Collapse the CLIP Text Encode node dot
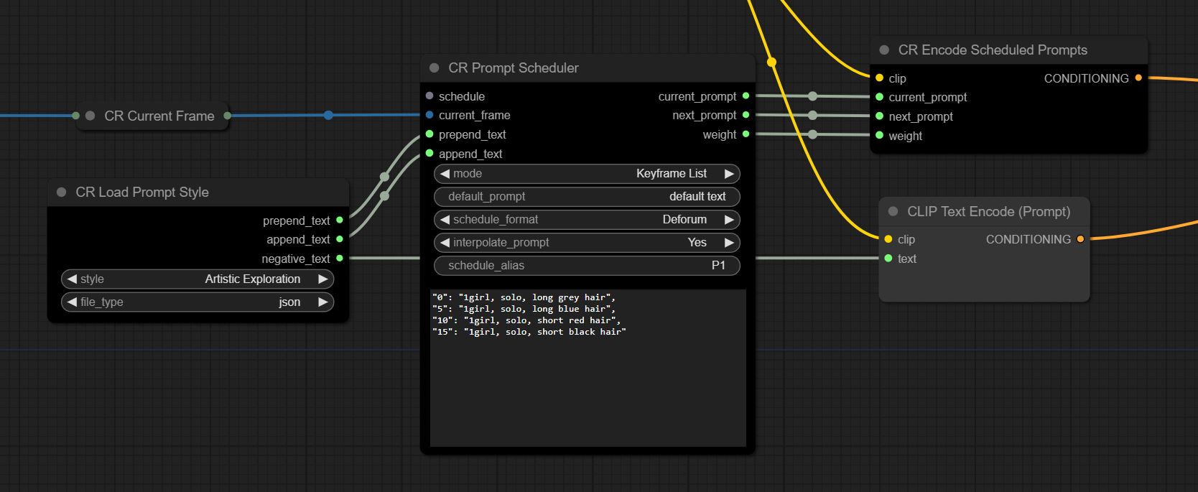Screen dimensions: 1198x492 coord(893,211)
